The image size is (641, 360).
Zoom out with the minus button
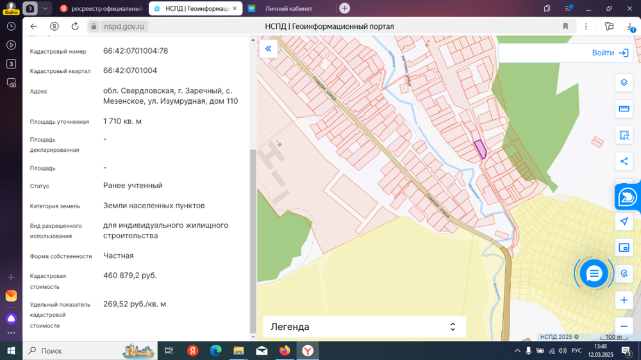click(x=624, y=326)
